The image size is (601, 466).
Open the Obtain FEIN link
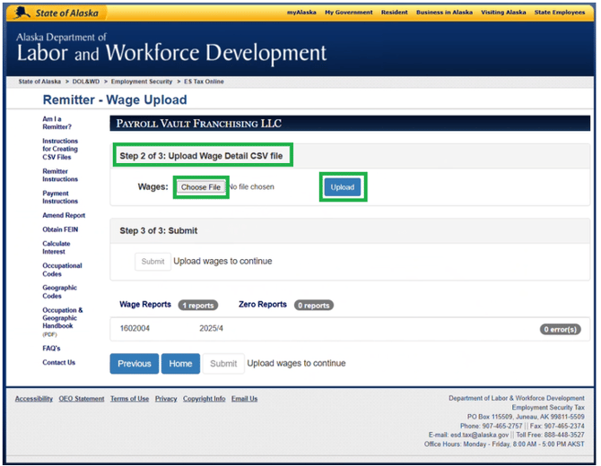coord(60,229)
